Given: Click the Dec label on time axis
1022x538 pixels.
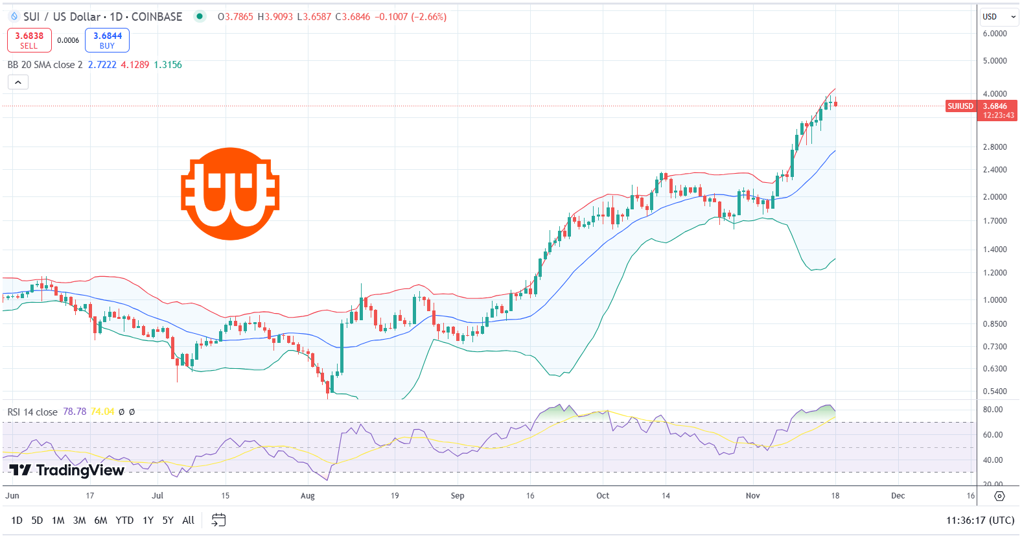Looking at the screenshot, I should pyautogui.click(x=898, y=496).
